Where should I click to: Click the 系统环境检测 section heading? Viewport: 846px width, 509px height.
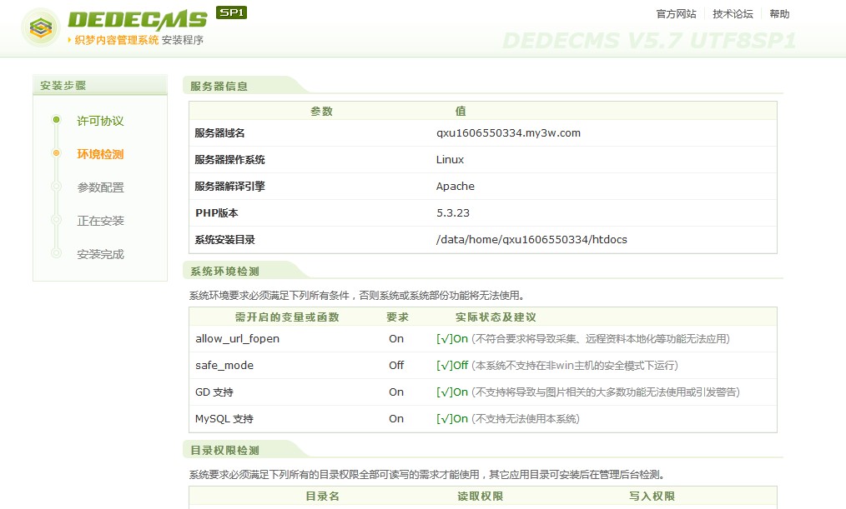(x=224, y=272)
